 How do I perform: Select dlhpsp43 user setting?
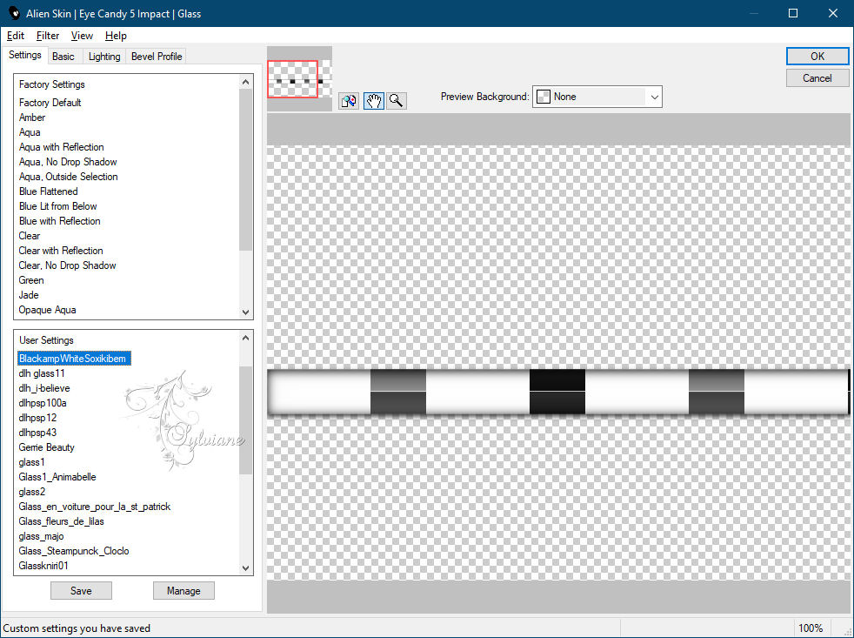[37, 432]
